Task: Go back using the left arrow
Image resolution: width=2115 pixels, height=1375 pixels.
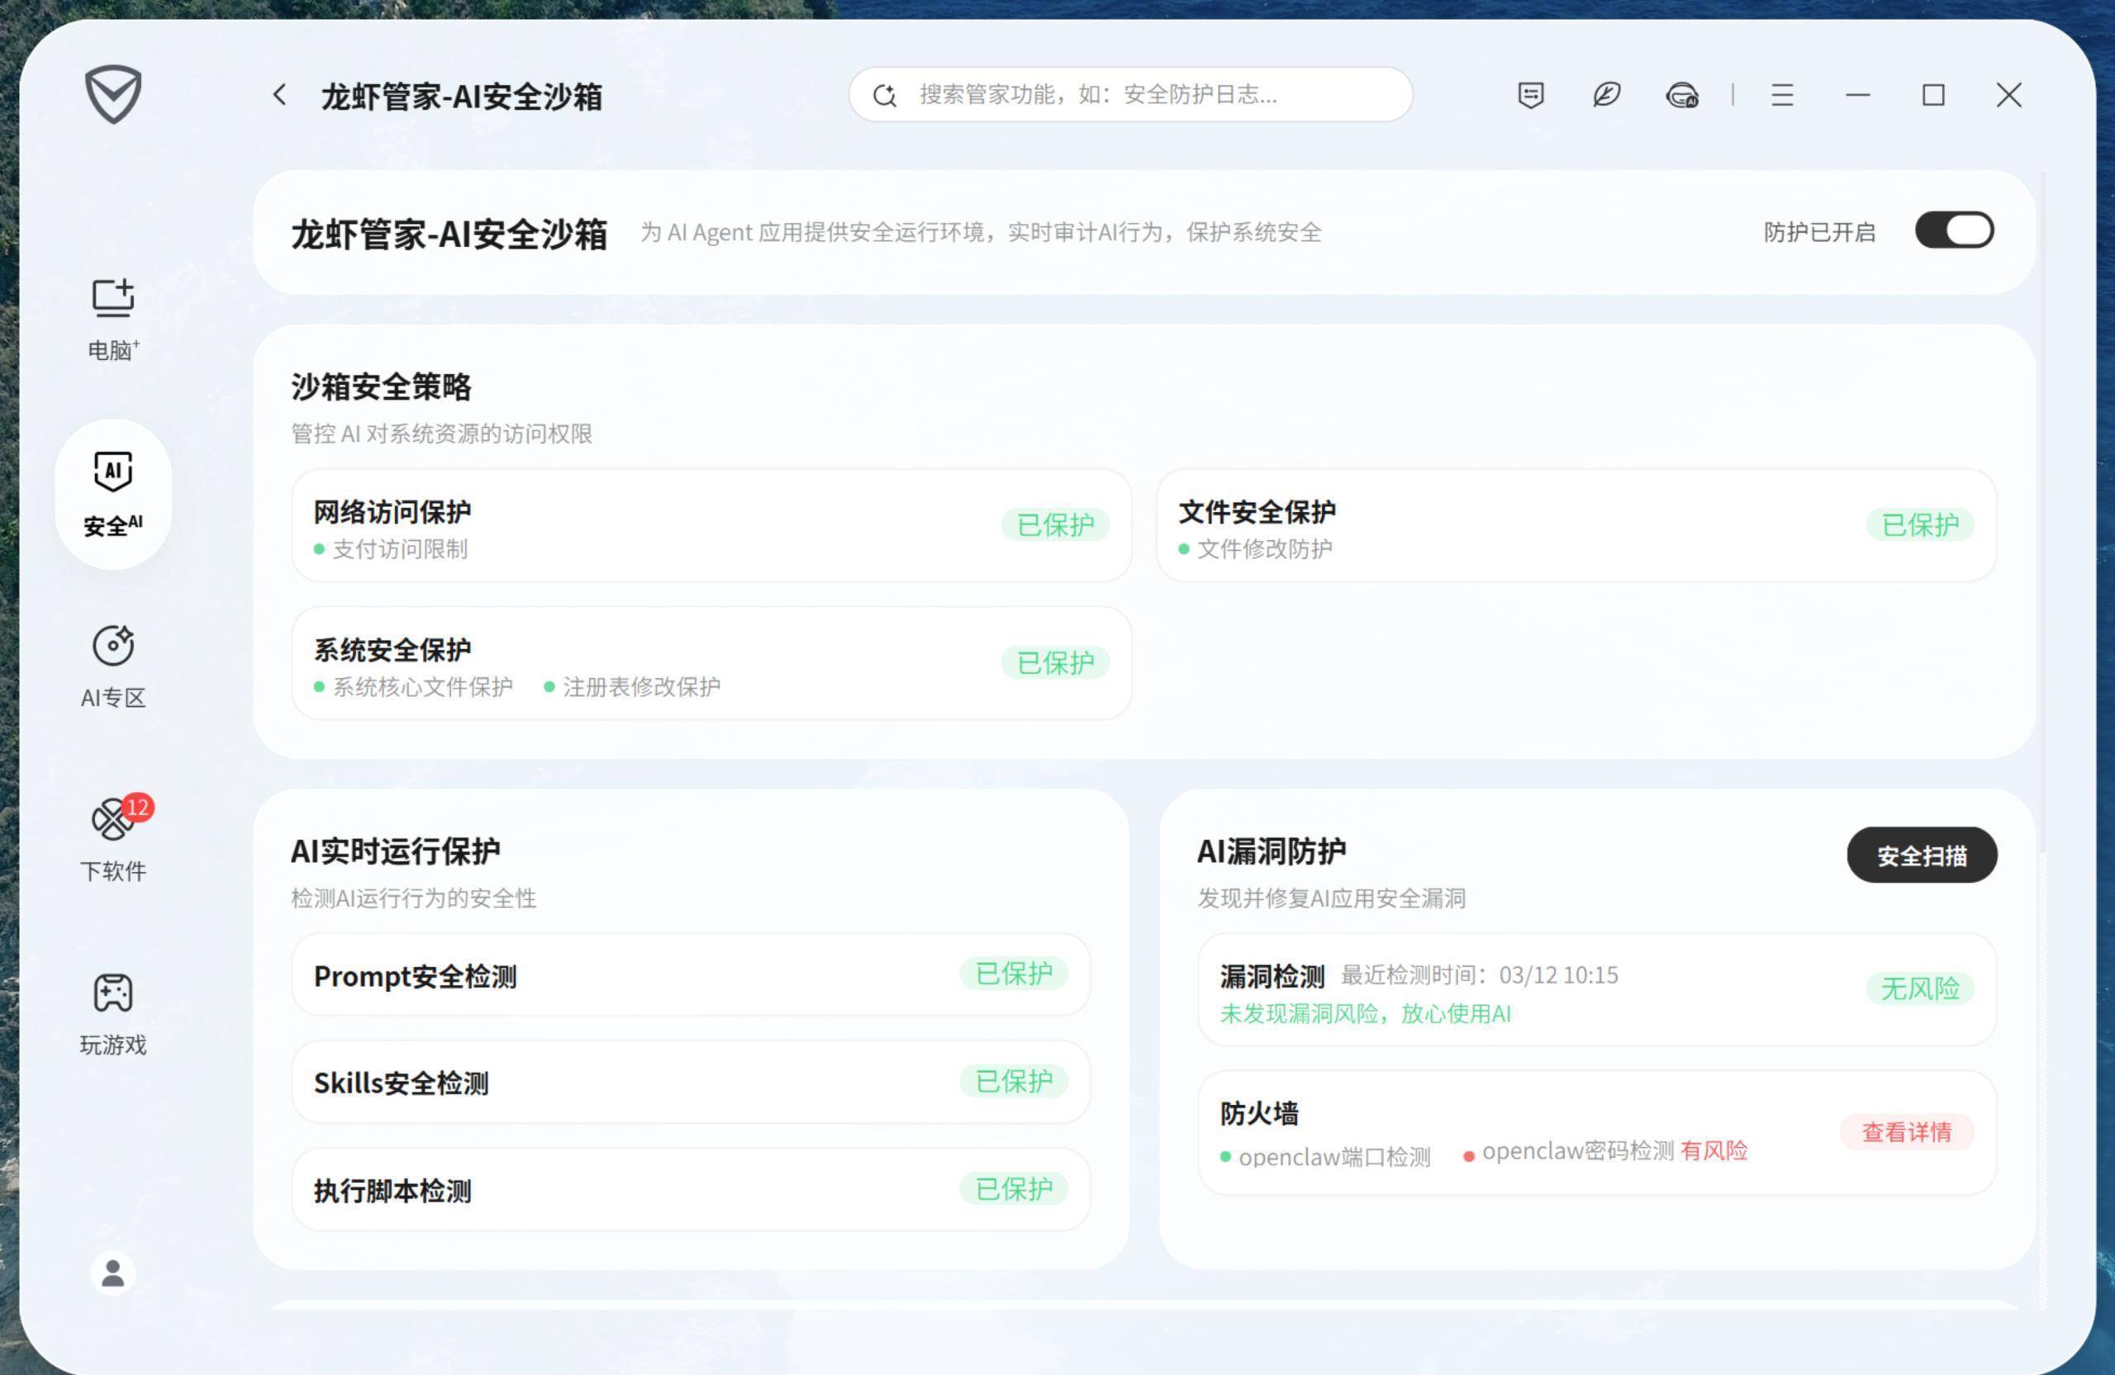Action: [x=280, y=95]
